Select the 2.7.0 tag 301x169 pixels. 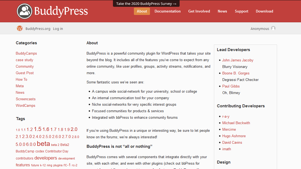(66, 137)
